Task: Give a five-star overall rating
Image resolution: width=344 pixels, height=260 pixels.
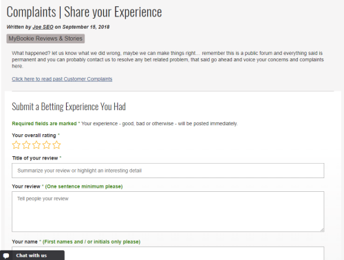Action: click(x=56, y=145)
